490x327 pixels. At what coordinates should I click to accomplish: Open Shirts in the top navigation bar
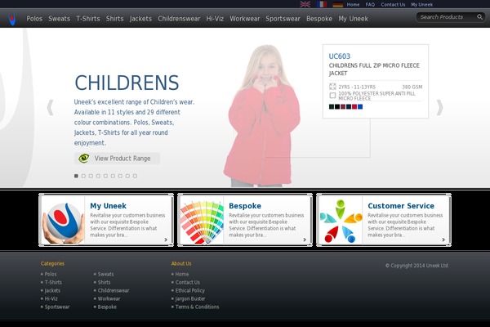114,19
